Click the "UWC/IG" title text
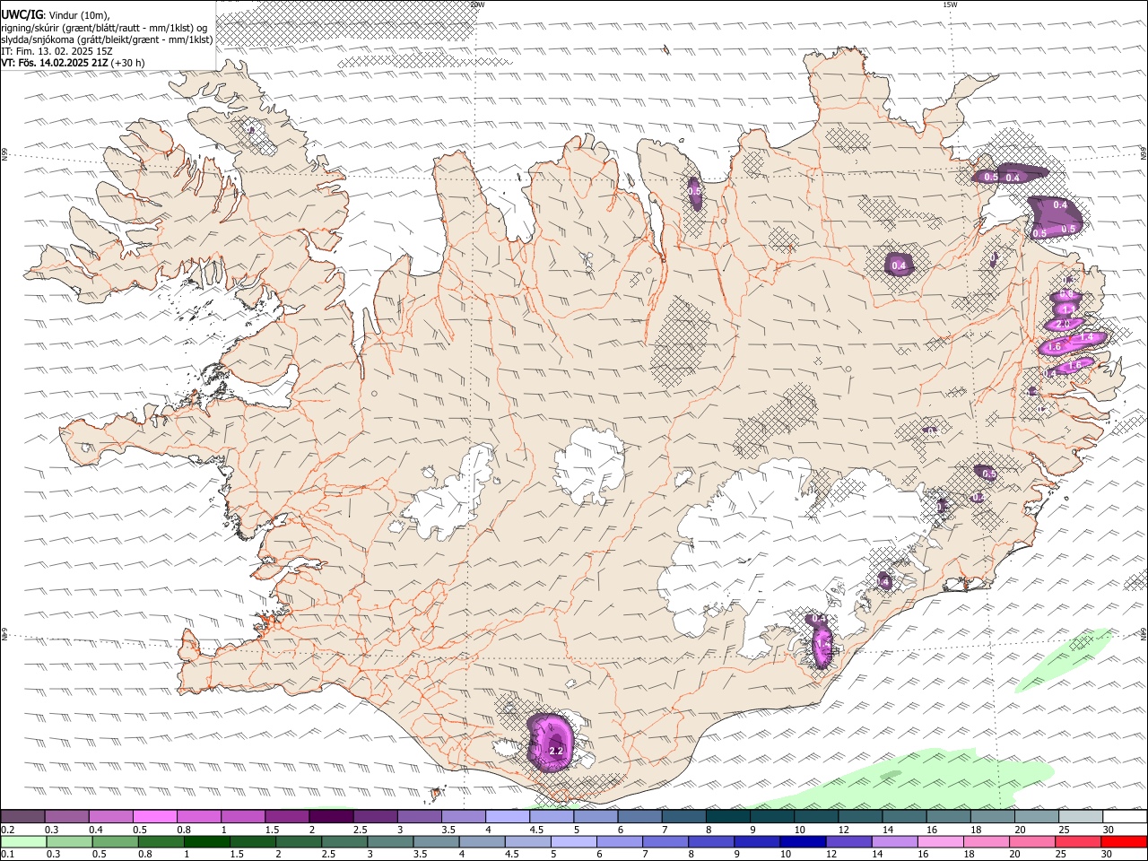This screenshot has width=1148, height=861. tap(21, 14)
